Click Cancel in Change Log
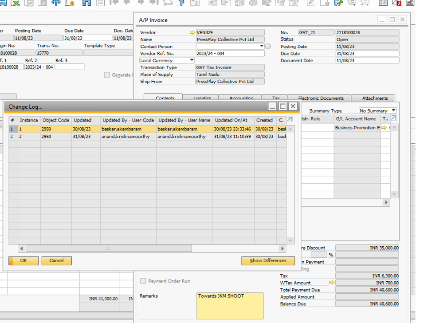Viewport: 424px width, 323px height. coord(56,260)
